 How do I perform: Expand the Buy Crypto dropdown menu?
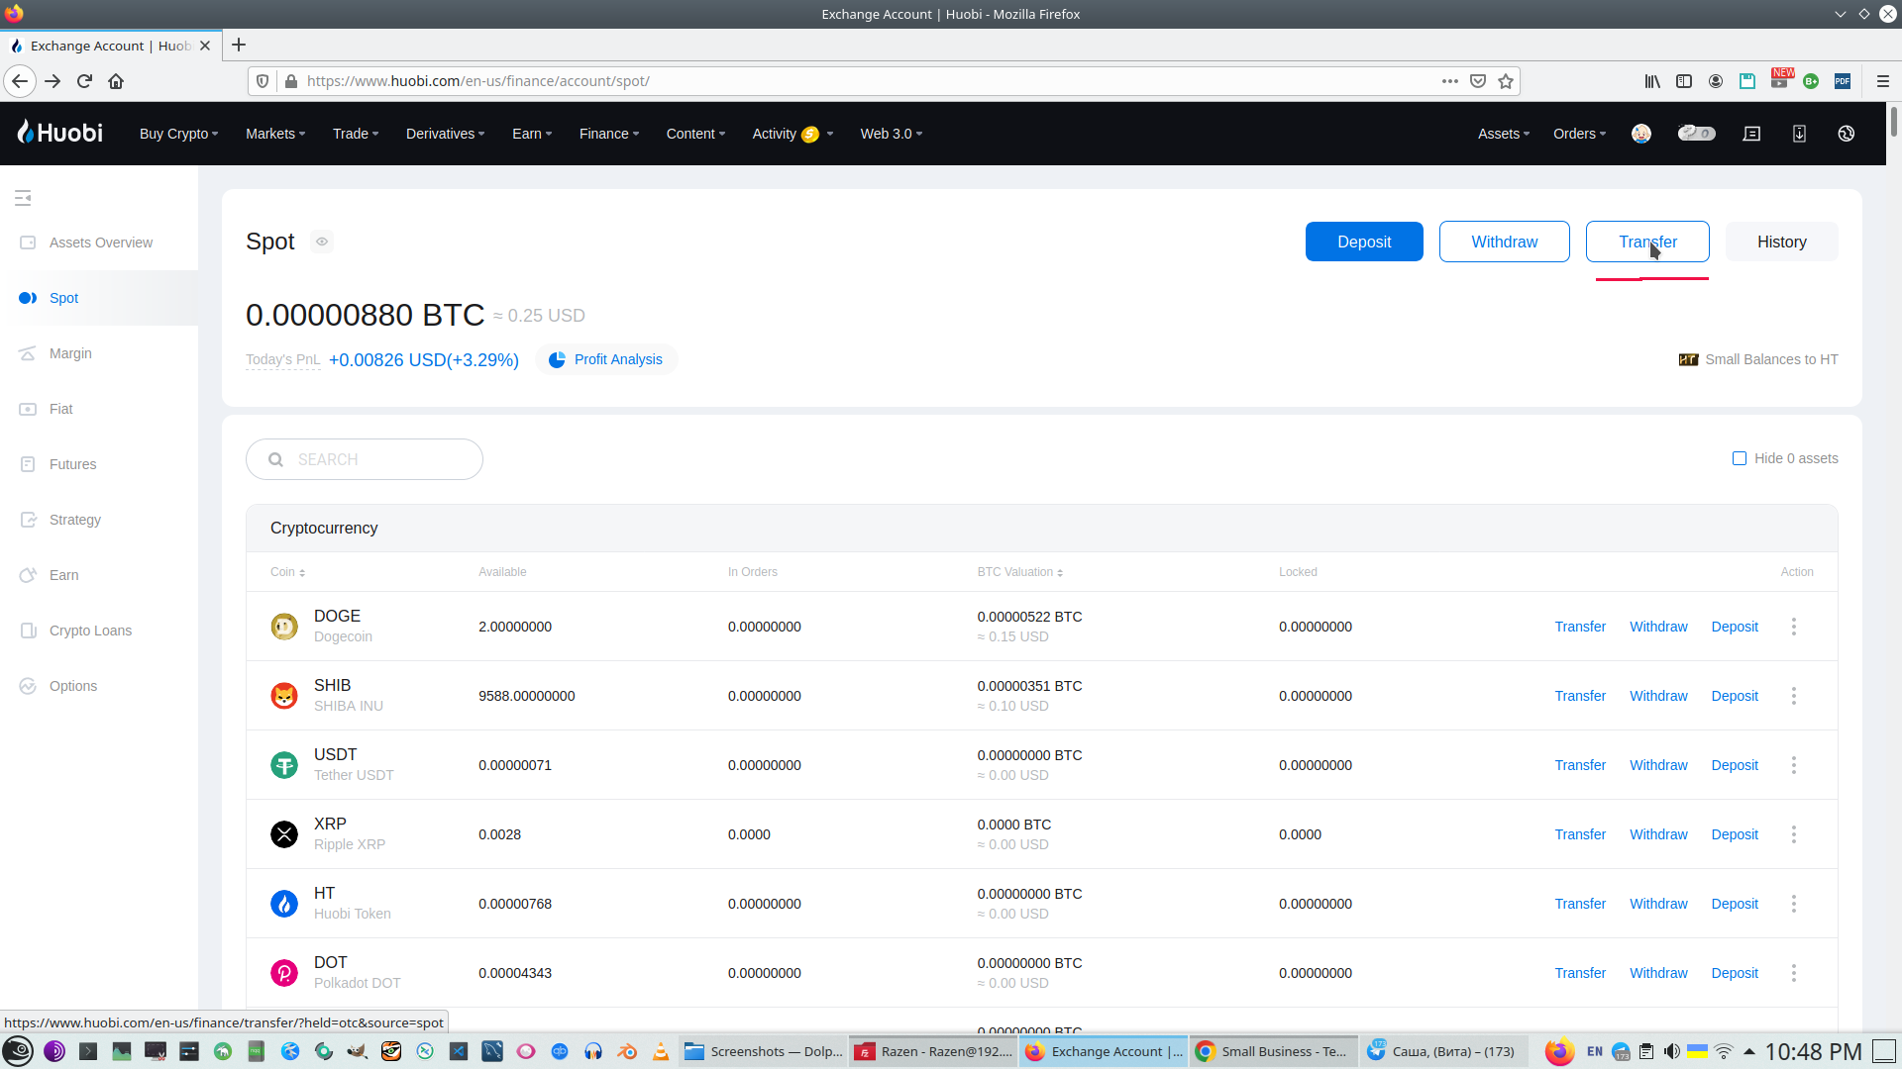(178, 134)
